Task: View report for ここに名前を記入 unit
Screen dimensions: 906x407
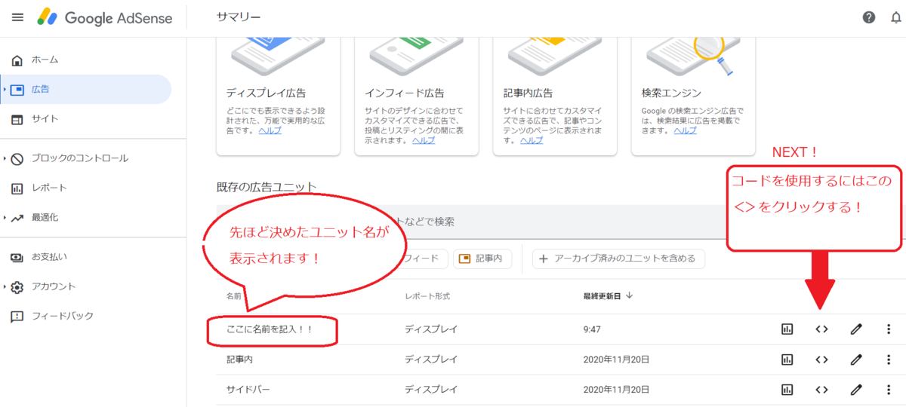Action: click(787, 329)
